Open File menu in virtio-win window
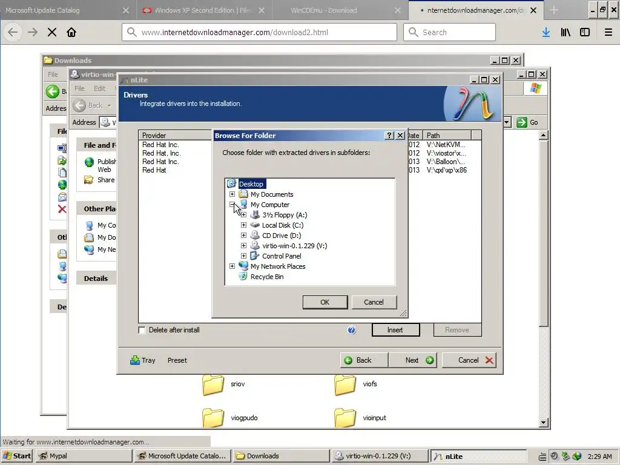This screenshot has height=465, width=620. tap(79, 88)
